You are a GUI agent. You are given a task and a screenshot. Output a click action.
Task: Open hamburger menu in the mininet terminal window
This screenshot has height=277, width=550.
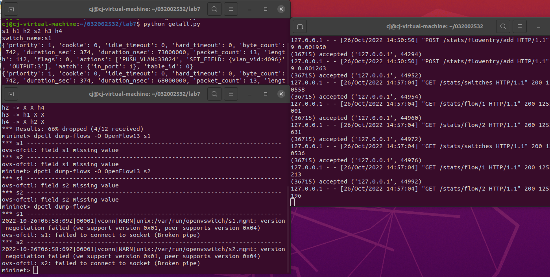[x=231, y=94]
